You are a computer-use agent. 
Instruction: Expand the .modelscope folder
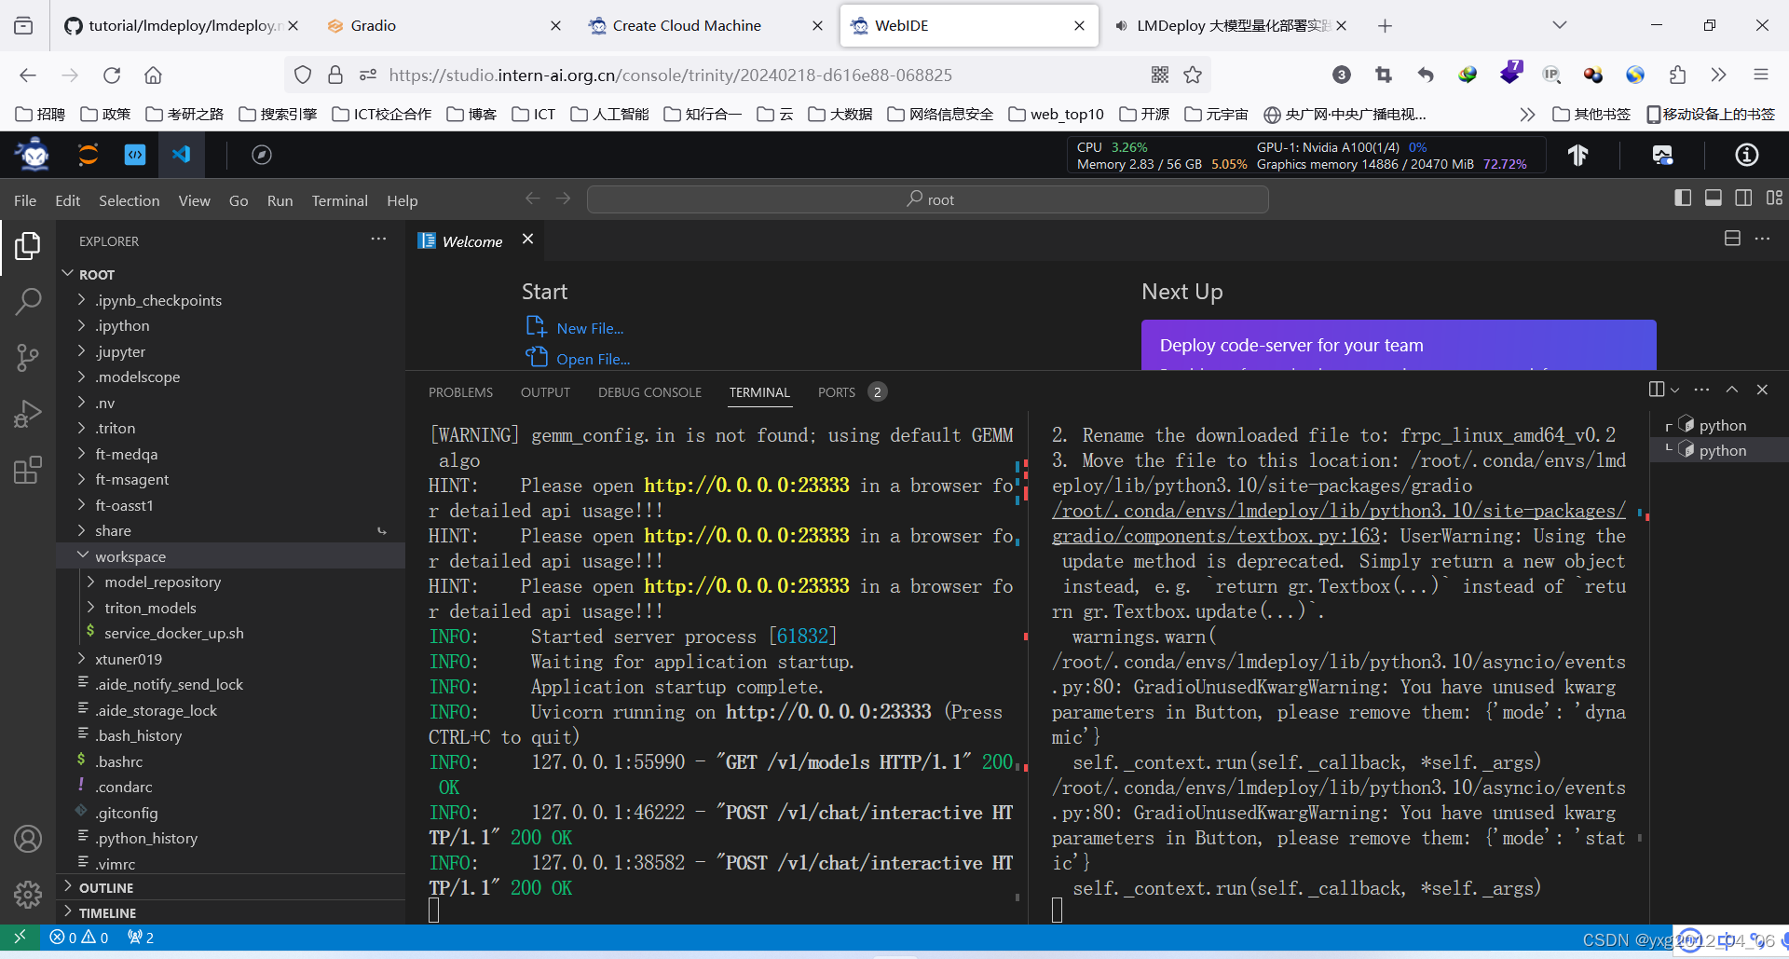(x=138, y=377)
